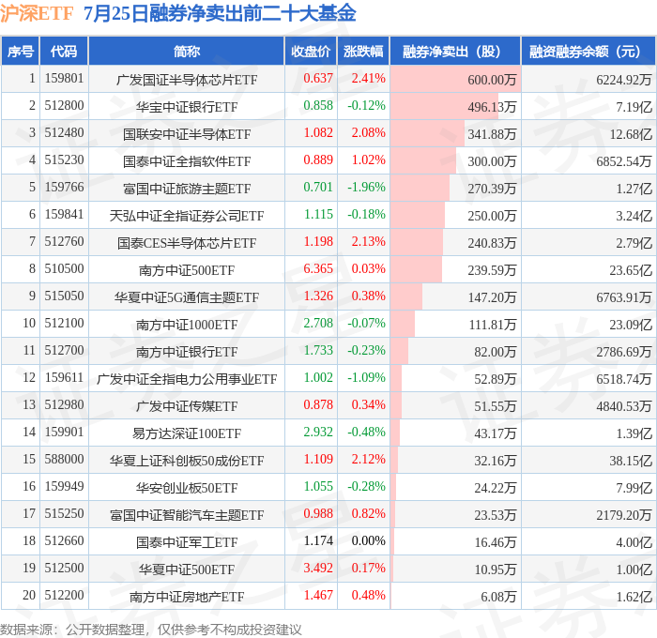Click the 250.00万 value
The width and height of the screenshot is (657, 638).
(x=492, y=215)
